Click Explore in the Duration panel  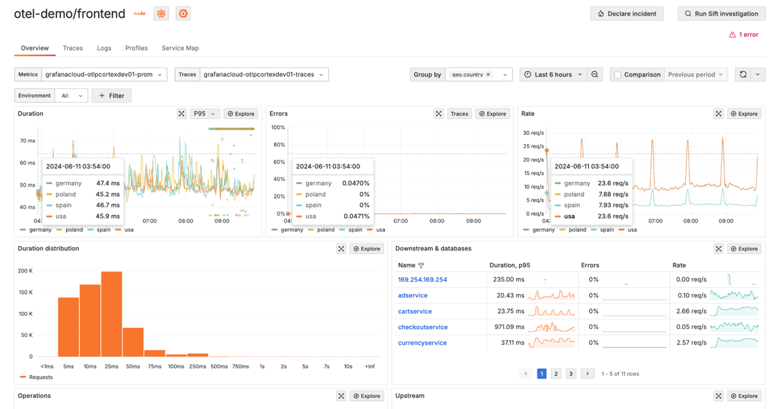point(241,114)
